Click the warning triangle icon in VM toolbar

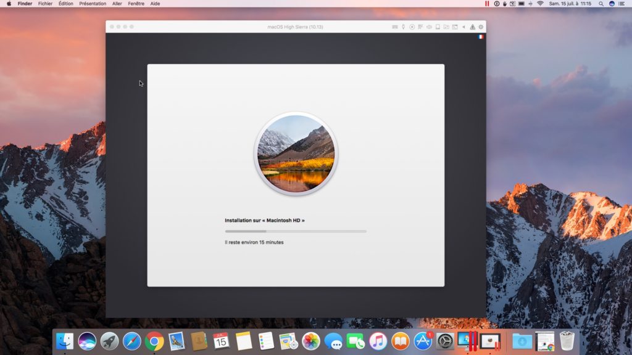point(472,27)
